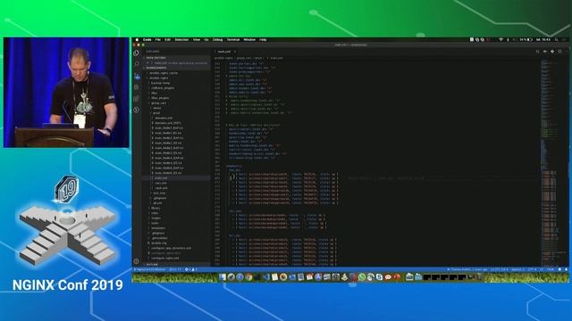
Task: Click group_vars in the editor breadcrumb
Action: [244, 58]
